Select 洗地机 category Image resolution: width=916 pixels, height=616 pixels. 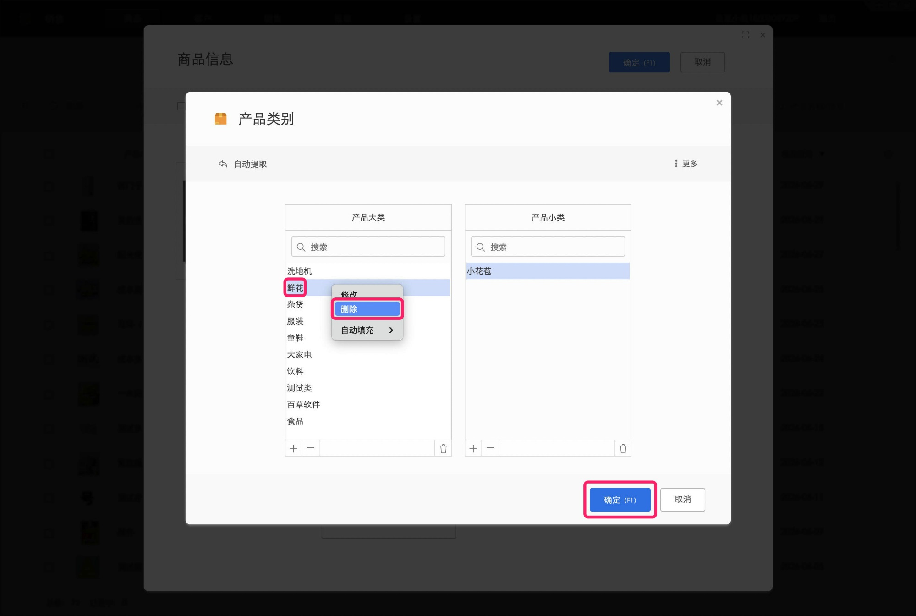tap(368, 271)
